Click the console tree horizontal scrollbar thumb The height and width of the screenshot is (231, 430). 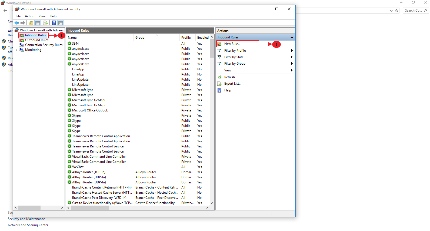[x=29, y=208]
